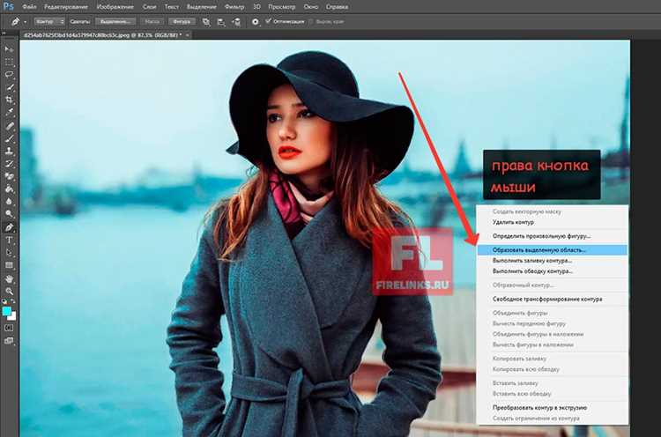Image resolution: width=661 pixels, height=437 pixels.
Task: Change the screen mode
Action: (x=9, y=340)
